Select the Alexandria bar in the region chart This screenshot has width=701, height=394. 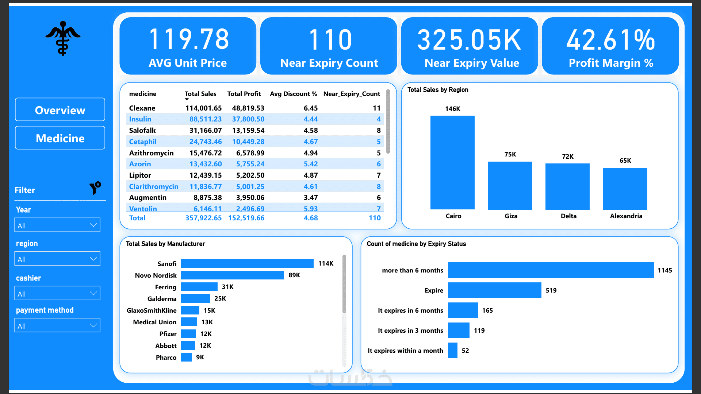tap(625, 189)
